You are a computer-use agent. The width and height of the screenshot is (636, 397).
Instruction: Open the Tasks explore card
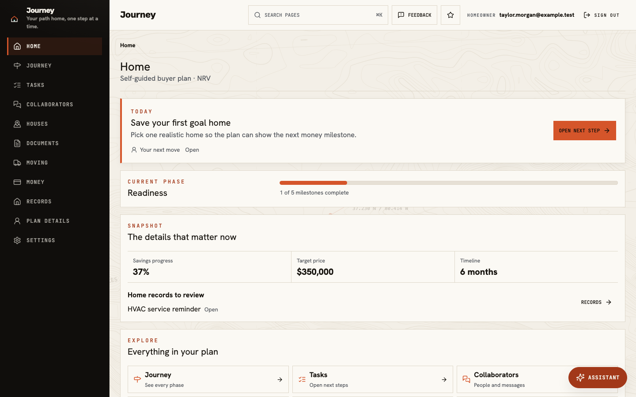click(x=373, y=379)
